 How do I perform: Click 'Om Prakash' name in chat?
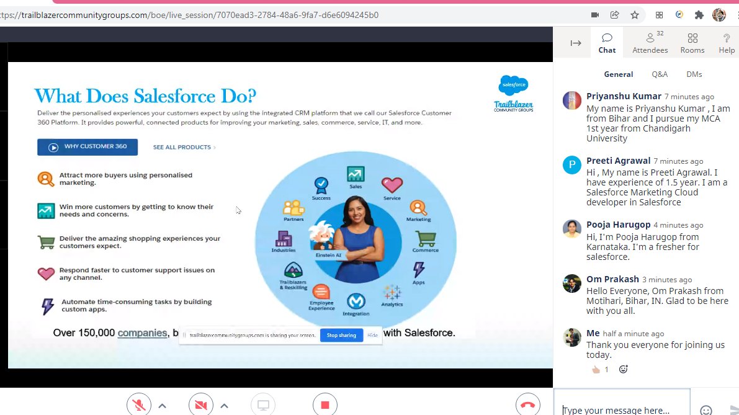pos(612,279)
